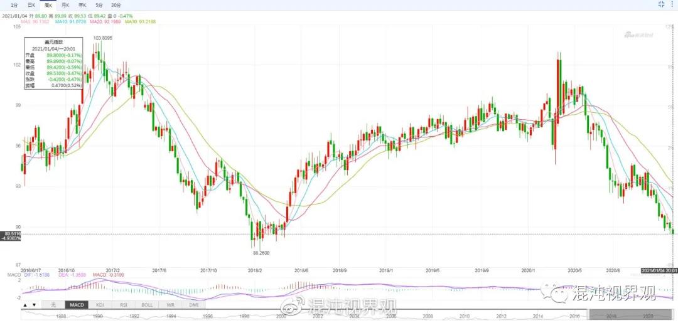
Task: Switch indicator to RSI
Action: (124, 305)
